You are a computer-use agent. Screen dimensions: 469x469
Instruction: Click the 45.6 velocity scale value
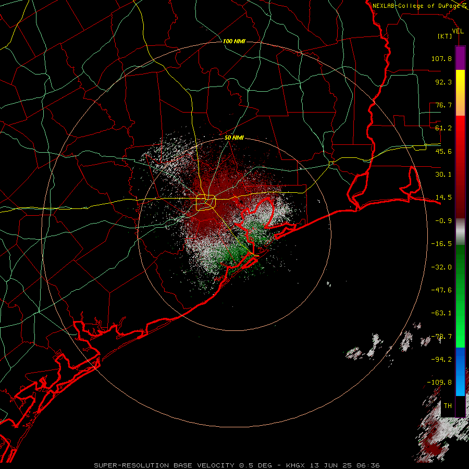click(443, 151)
